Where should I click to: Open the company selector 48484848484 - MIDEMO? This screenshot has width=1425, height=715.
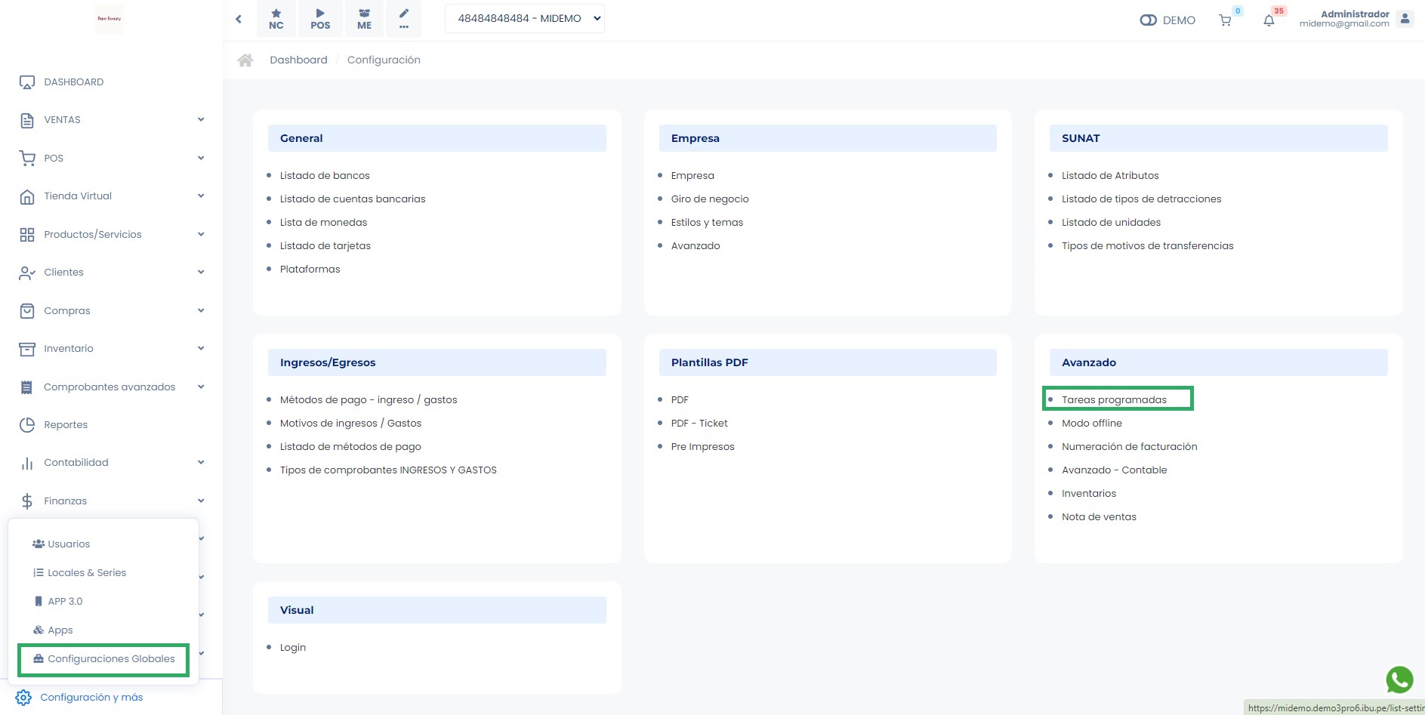(x=525, y=19)
